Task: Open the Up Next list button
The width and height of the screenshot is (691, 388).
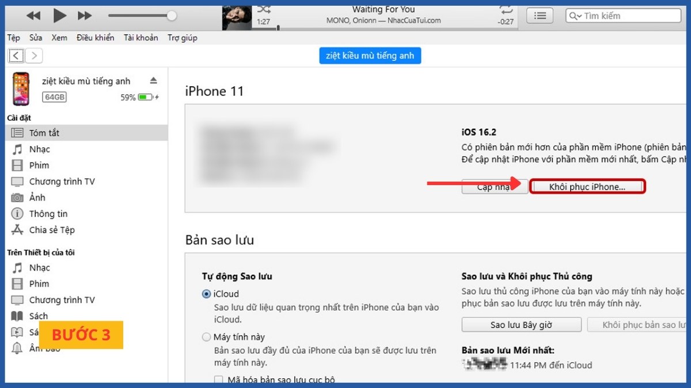Action: [x=540, y=16]
